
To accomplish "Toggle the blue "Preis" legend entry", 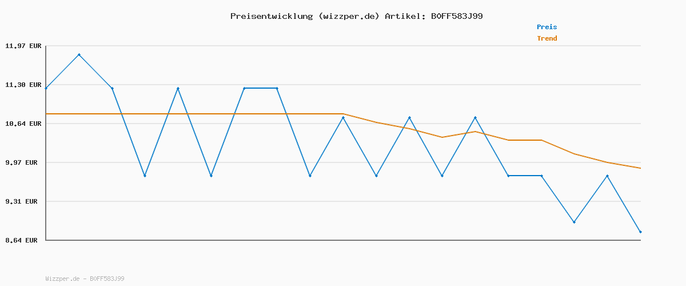I will point(547,27).
